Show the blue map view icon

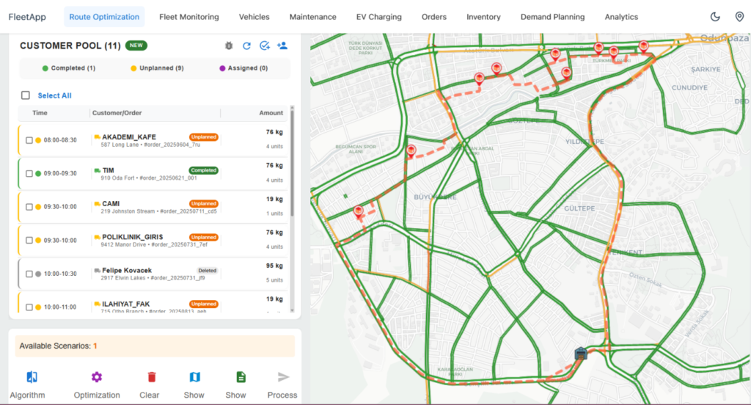(x=194, y=377)
